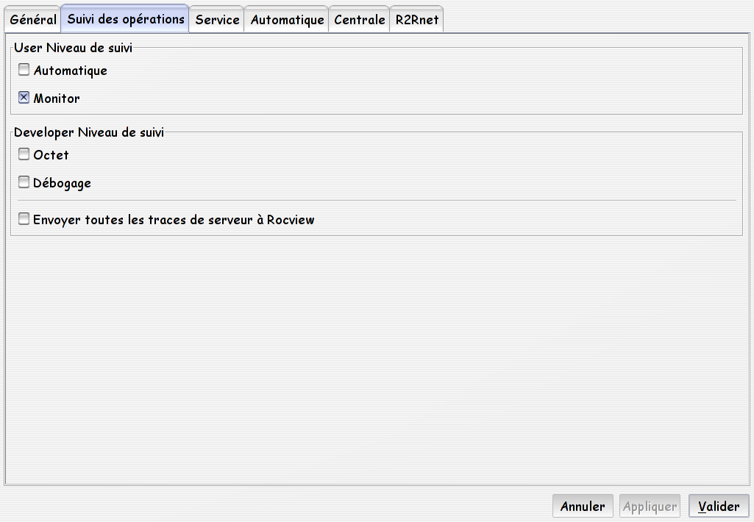Viewport: 754px width, 522px height.
Task: Enable the Automatique trace level checkbox
Action: 24,70
